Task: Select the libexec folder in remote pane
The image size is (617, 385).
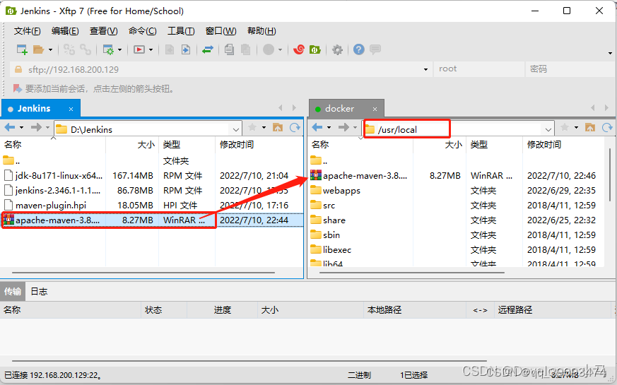Action: (x=457, y=249)
